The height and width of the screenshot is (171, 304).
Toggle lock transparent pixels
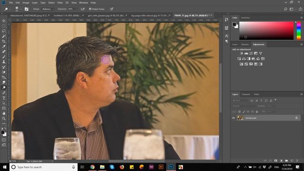pyautogui.click(x=239, y=112)
